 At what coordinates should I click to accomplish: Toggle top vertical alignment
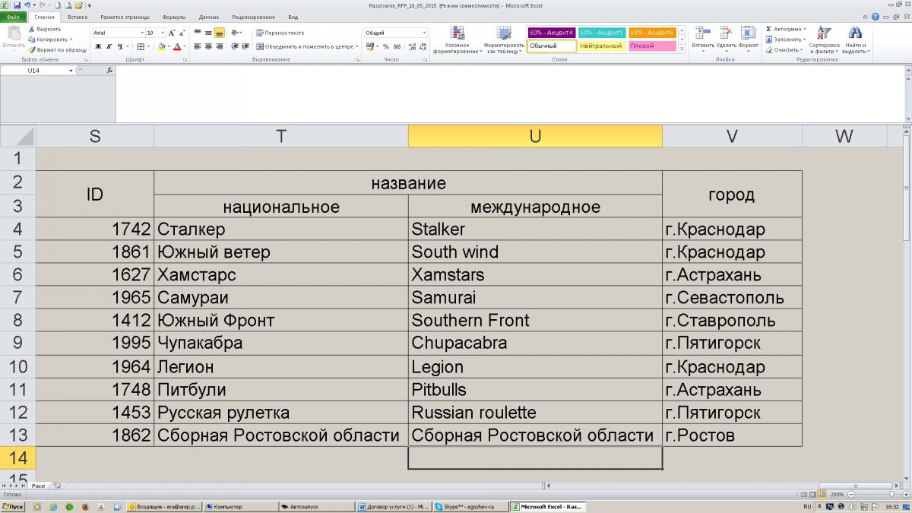pos(198,33)
